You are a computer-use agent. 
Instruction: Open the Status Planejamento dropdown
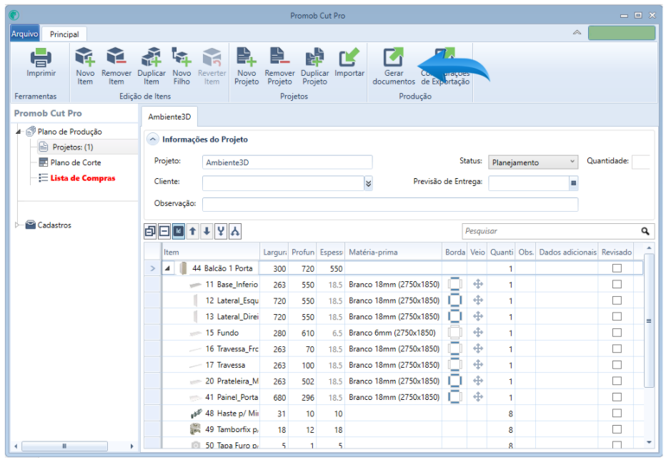[x=533, y=162]
